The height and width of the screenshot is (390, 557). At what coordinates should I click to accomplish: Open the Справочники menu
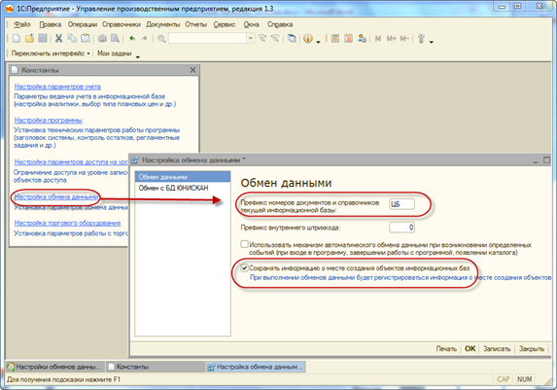pyautogui.click(x=122, y=24)
